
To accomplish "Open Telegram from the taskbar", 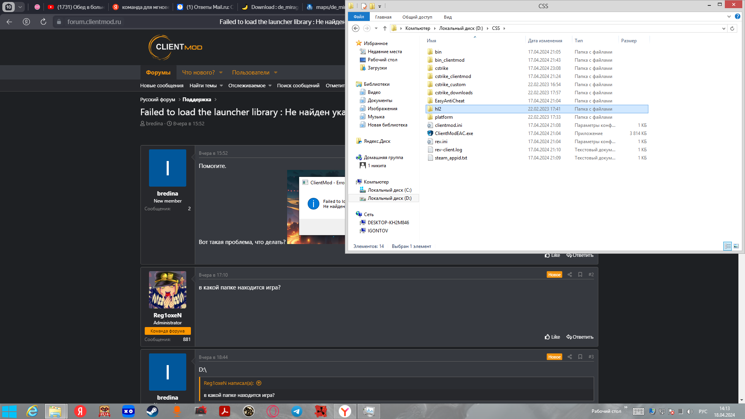I will [x=297, y=411].
